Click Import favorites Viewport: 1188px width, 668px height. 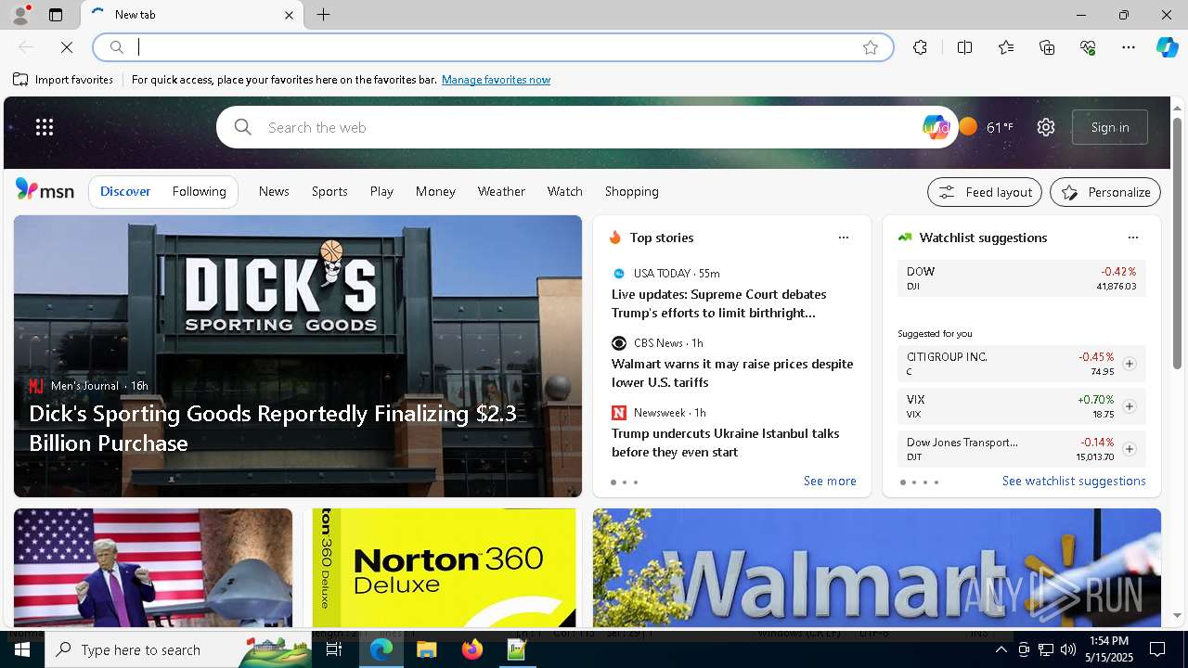click(63, 80)
